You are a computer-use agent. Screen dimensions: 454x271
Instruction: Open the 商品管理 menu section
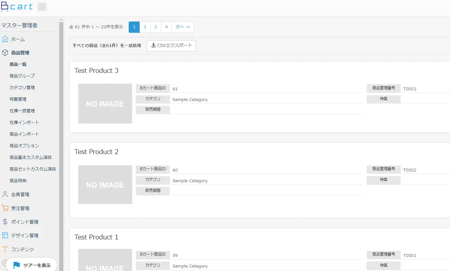pos(20,53)
